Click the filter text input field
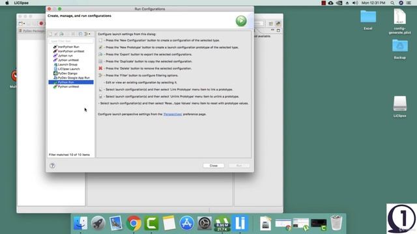The height and width of the screenshot is (234, 417). click(x=71, y=41)
